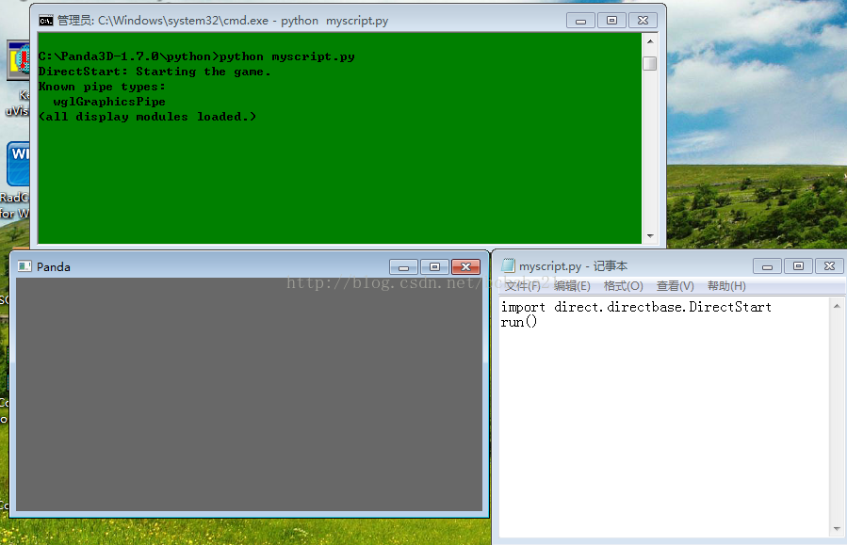The width and height of the screenshot is (847, 545).
Task: Minimize the myscript.py Notepad window
Action: (x=767, y=266)
